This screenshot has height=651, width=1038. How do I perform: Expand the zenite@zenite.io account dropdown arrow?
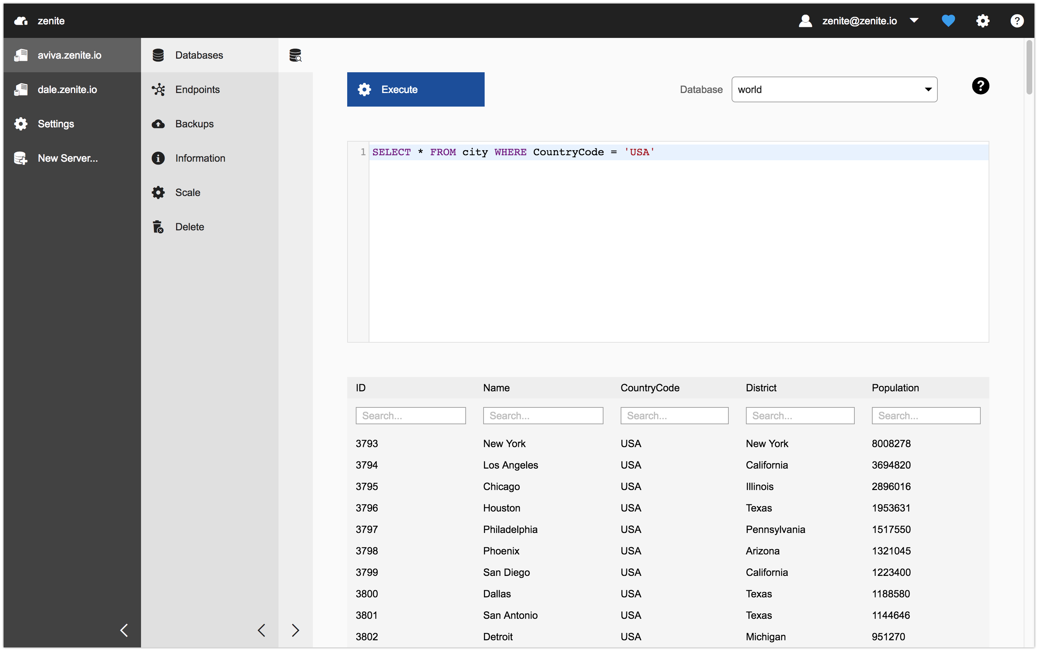point(914,21)
